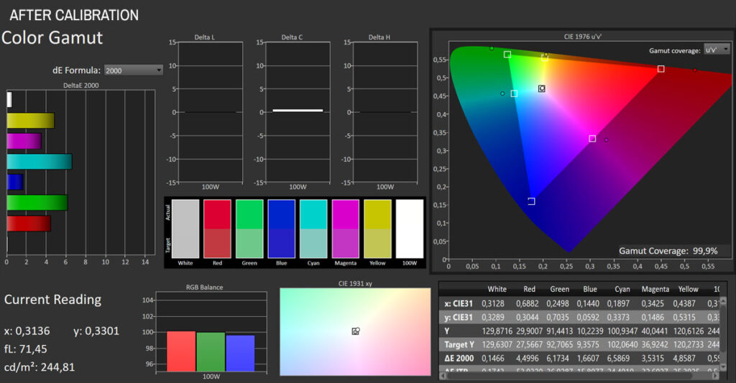Image resolution: width=736 pixels, height=383 pixels.
Task: Select the White actual/target color swatch
Action: click(185, 229)
